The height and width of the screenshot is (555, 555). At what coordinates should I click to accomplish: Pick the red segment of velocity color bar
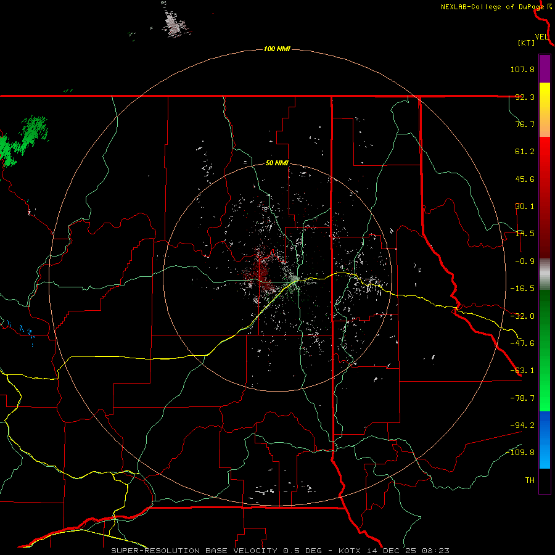tap(545, 197)
